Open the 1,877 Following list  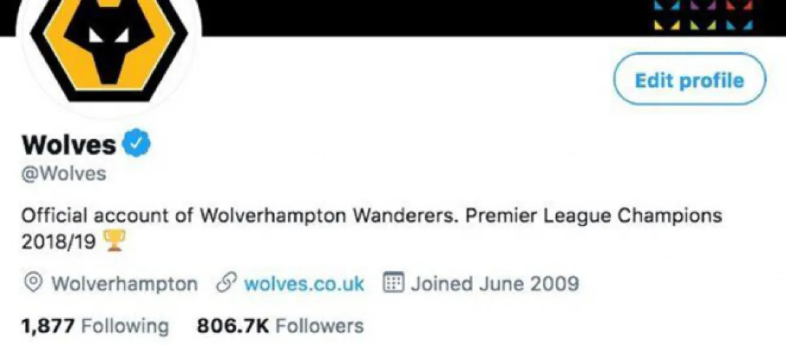pyautogui.click(x=95, y=325)
